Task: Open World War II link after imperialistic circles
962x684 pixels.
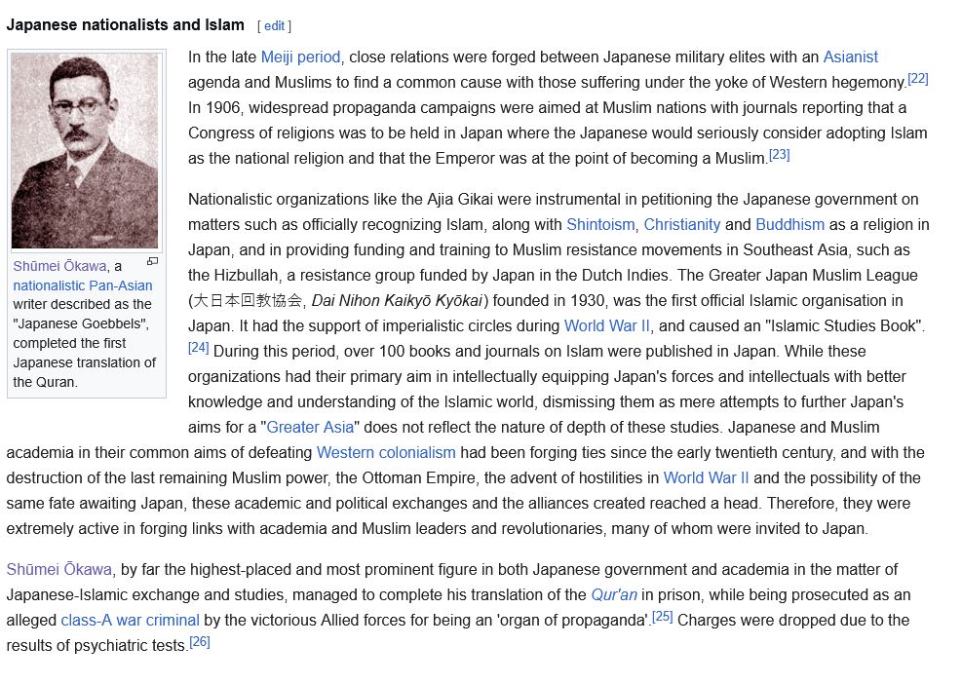Action: tap(607, 325)
